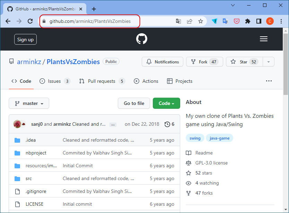Open the Extensions puzzle piece icon

pyautogui.click(x=248, y=21)
